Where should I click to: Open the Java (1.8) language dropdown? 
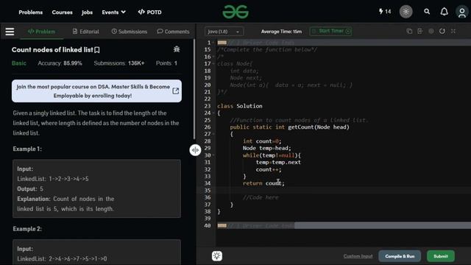224,32
